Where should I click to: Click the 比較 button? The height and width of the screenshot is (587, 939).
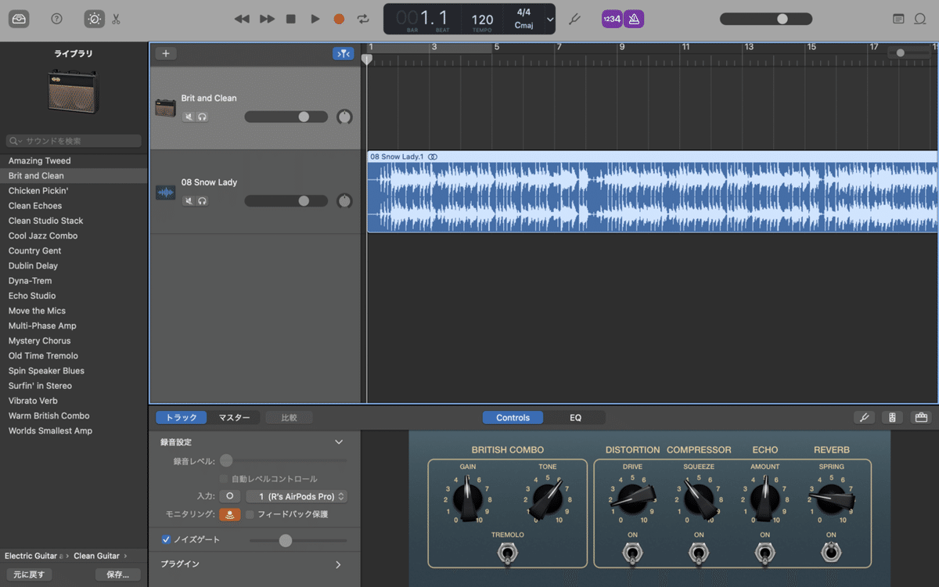coord(289,417)
